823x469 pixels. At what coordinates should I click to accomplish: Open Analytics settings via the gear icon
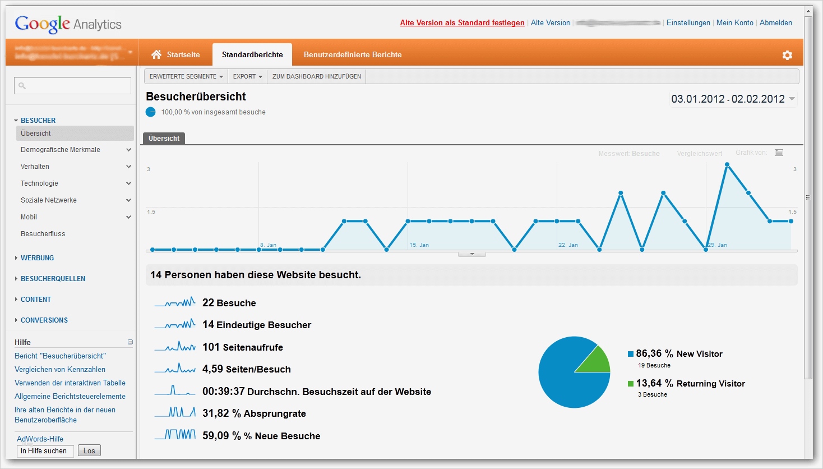tap(787, 54)
